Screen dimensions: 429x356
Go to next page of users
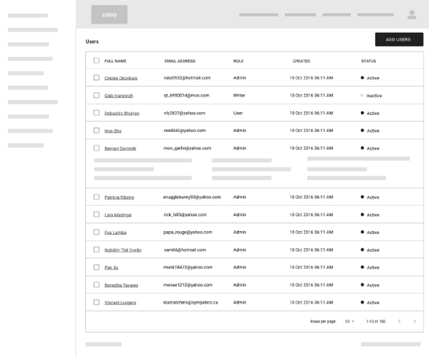coord(415,321)
